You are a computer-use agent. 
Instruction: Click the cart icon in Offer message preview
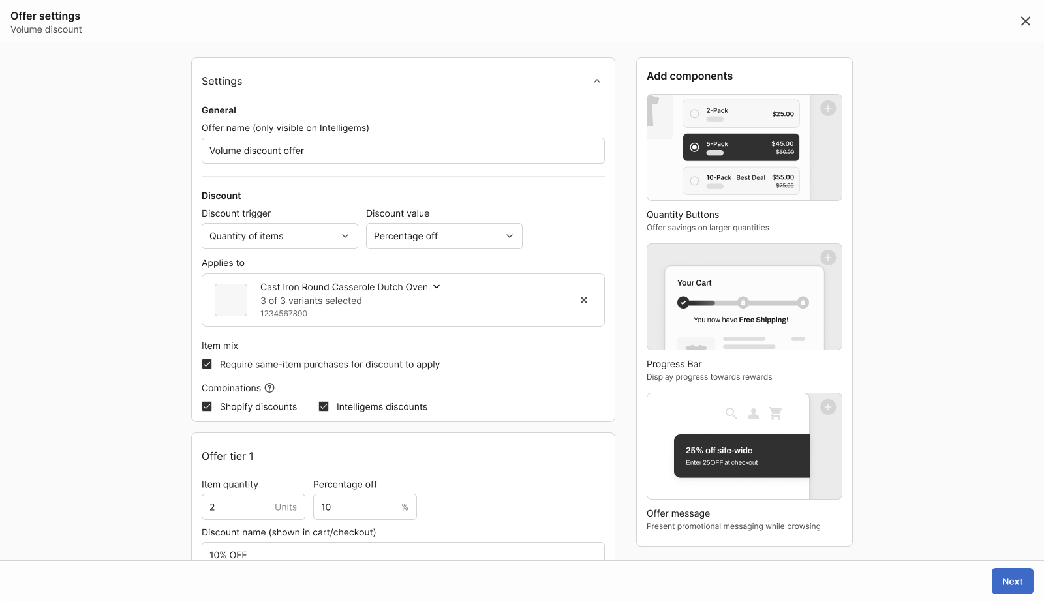pyautogui.click(x=775, y=414)
